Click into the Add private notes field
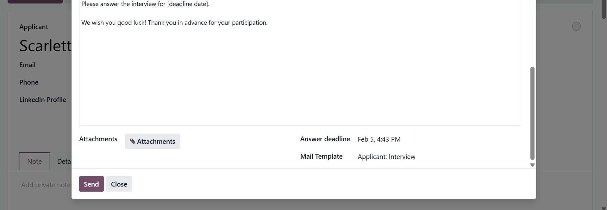The width and height of the screenshot is (607, 210). pyautogui.click(x=47, y=185)
